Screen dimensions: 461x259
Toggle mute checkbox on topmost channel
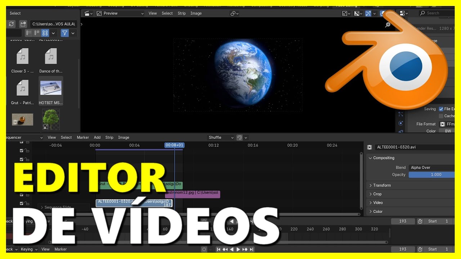[22, 142]
